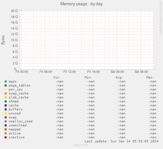Image resolution: width=163 pixels, height=149 pixels.
Task: Select the 'swap' legend label
Action: pos(13,117)
